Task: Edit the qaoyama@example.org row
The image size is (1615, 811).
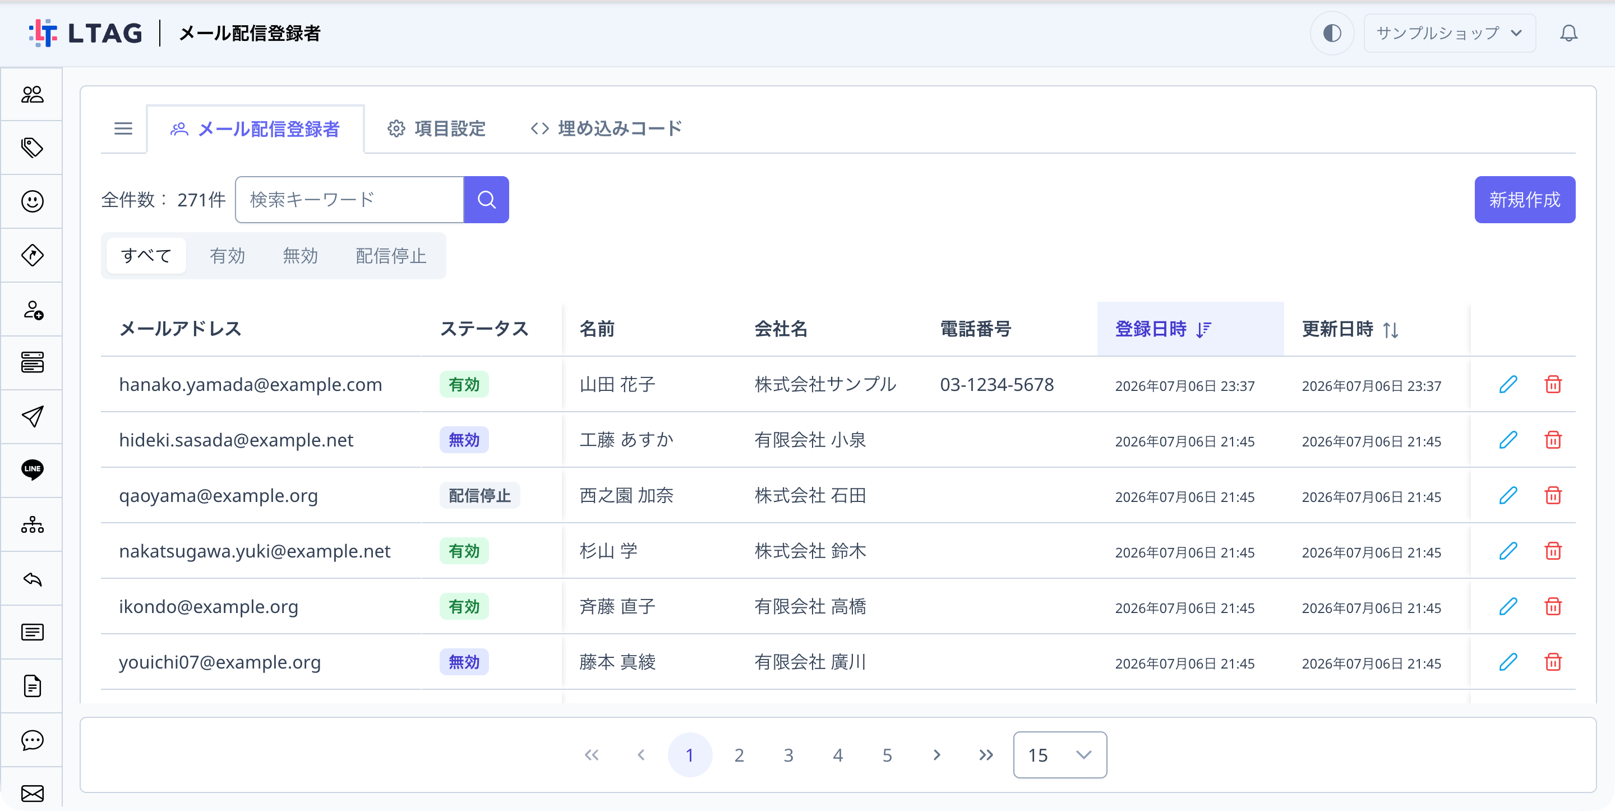Action: click(1508, 495)
